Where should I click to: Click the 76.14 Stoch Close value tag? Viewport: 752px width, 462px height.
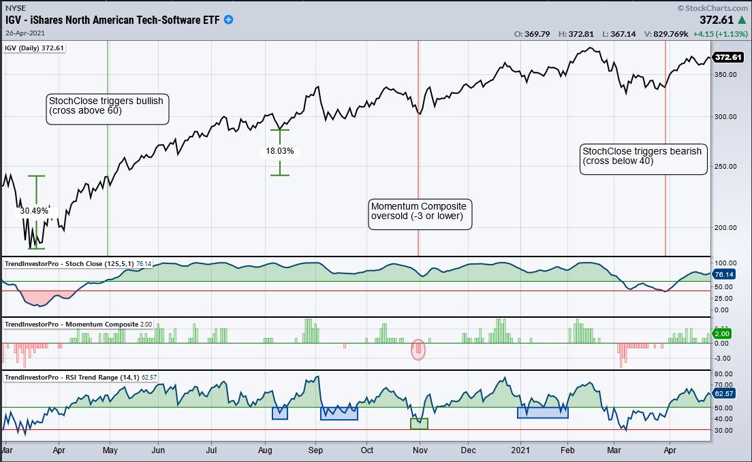[722, 275]
